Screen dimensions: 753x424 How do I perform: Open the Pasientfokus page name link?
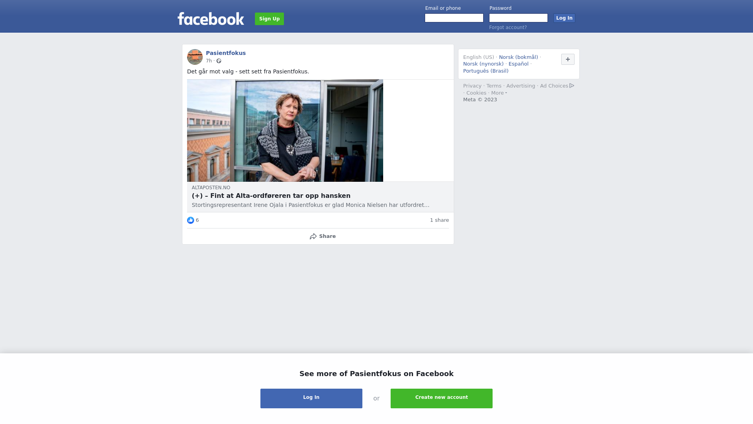(x=226, y=53)
